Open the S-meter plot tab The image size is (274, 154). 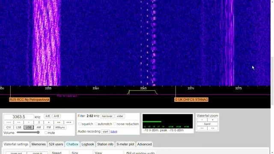click(x=125, y=144)
